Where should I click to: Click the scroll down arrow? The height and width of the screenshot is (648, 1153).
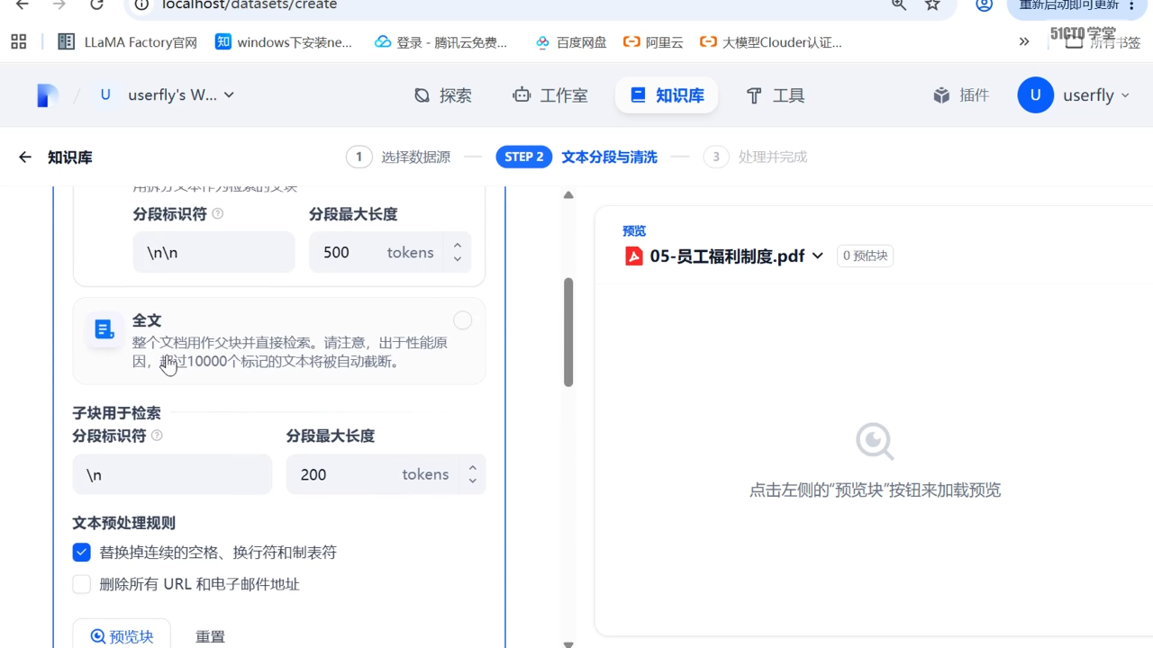click(x=568, y=643)
